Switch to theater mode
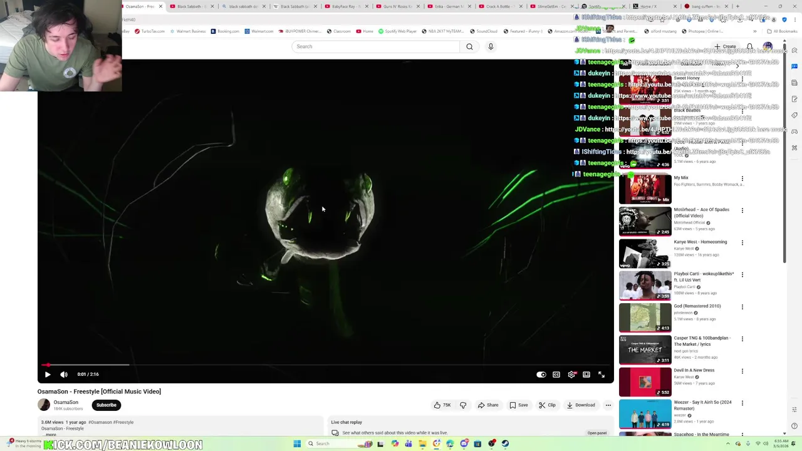This screenshot has width=802, height=451. point(586,375)
